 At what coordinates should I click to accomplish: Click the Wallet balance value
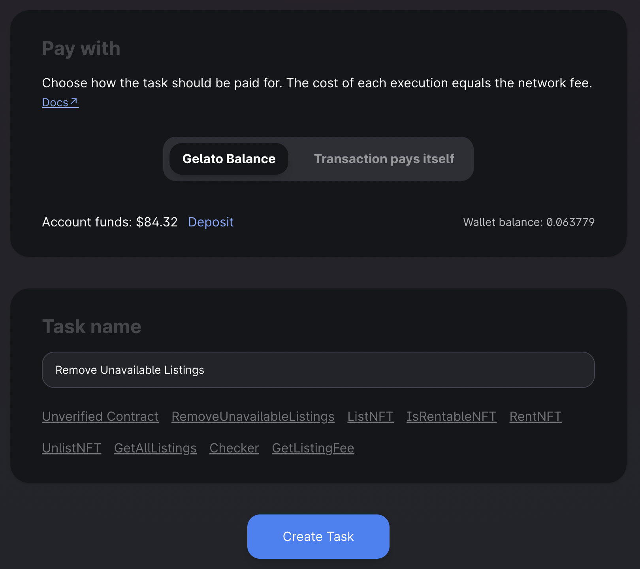(x=570, y=222)
